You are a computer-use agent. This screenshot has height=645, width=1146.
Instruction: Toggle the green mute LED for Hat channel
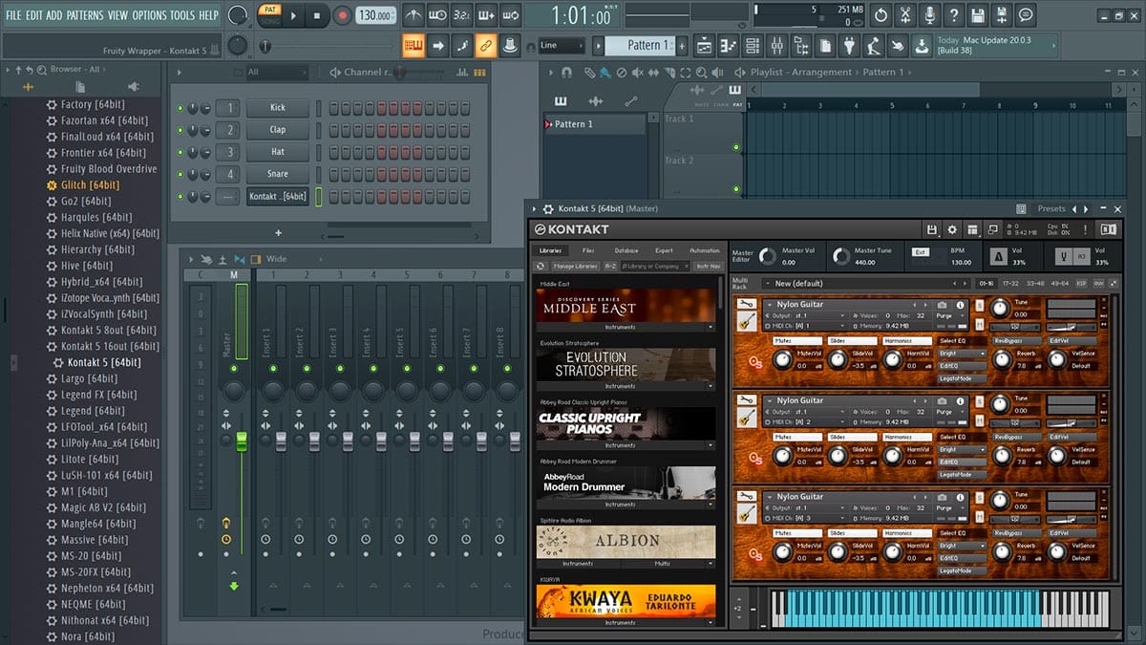(180, 152)
